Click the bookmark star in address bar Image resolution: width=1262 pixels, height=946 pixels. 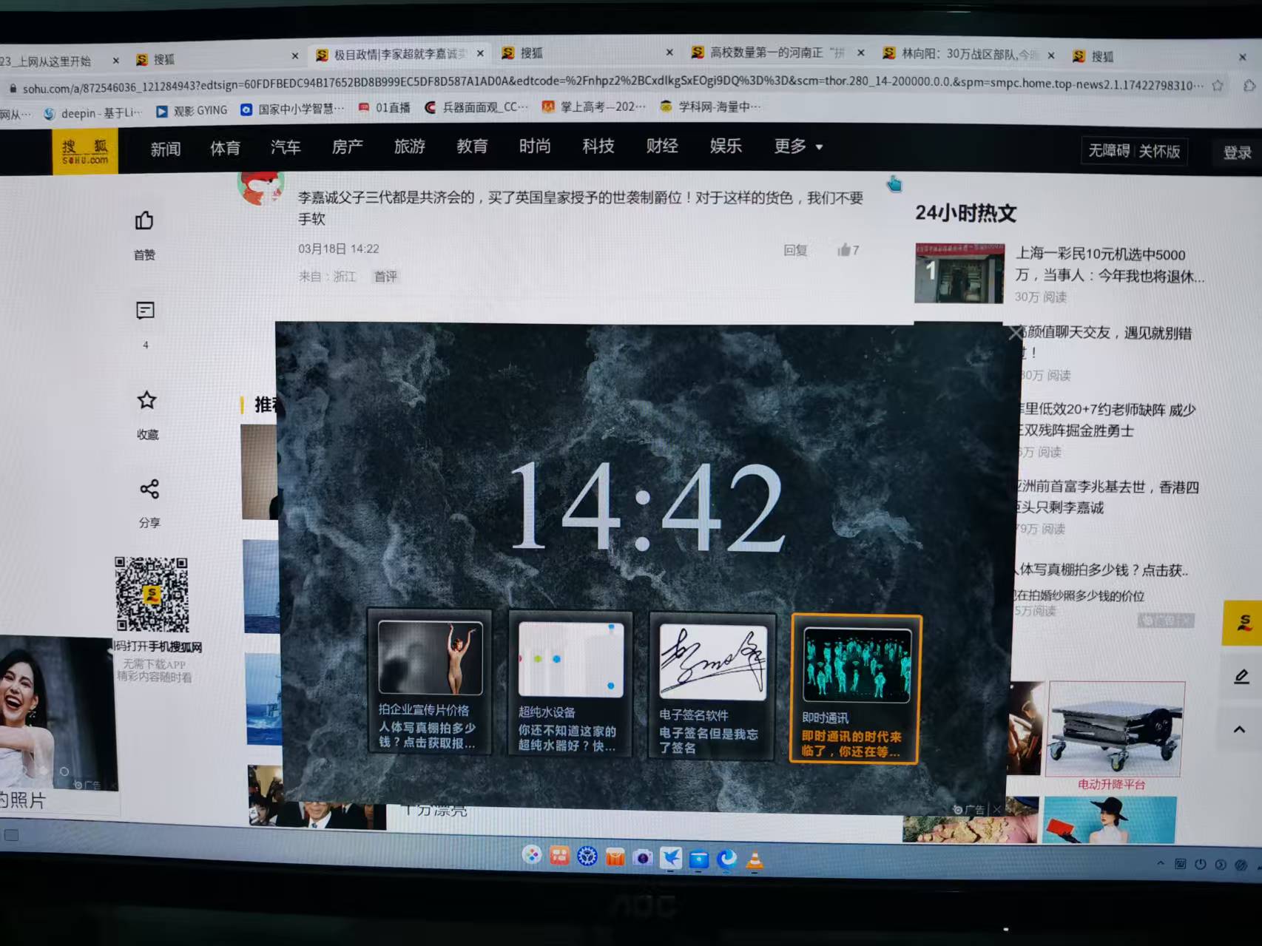[1218, 86]
